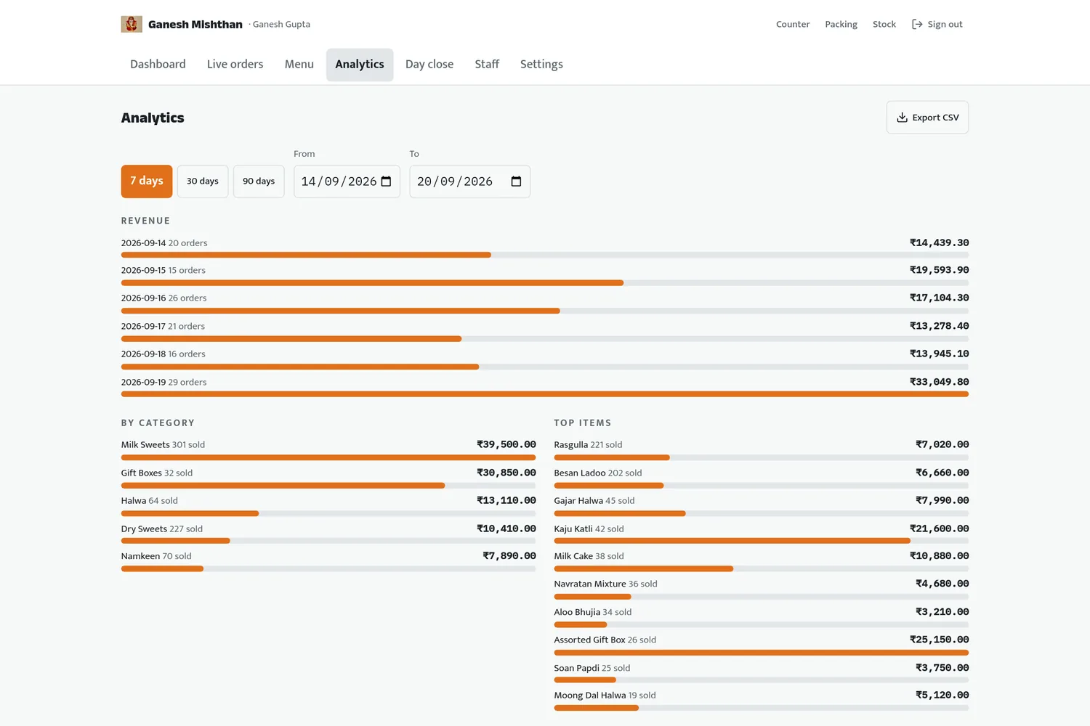Click the 2026-09-15 15 orders row label

click(x=163, y=270)
